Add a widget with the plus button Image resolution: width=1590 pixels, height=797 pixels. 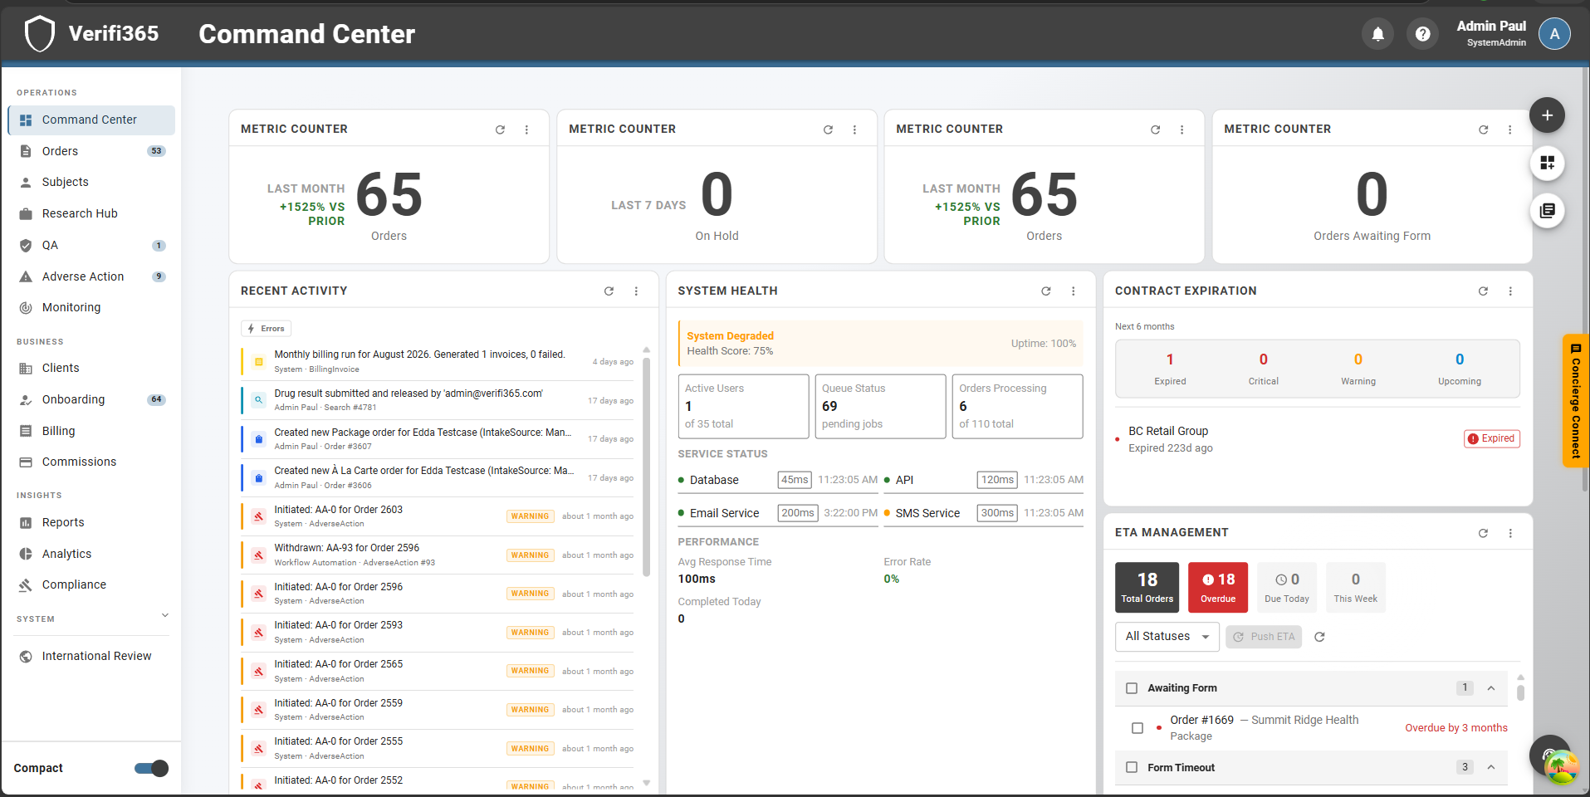pyautogui.click(x=1547, y=115)
